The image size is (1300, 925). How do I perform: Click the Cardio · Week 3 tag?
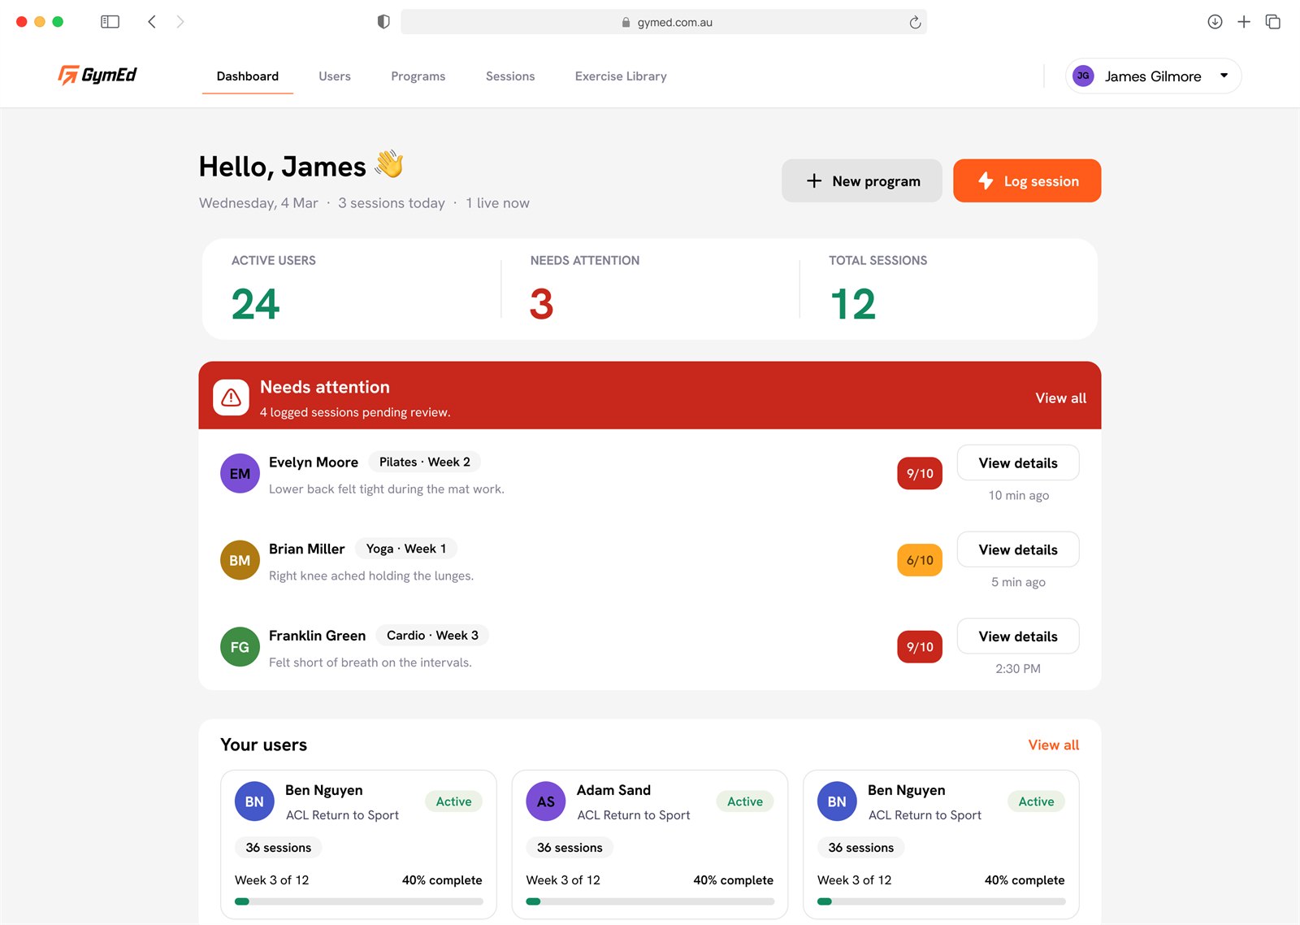pos(432,636)
